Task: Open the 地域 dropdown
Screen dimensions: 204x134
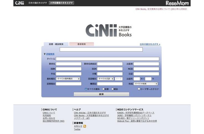Action: click(145, 84)
